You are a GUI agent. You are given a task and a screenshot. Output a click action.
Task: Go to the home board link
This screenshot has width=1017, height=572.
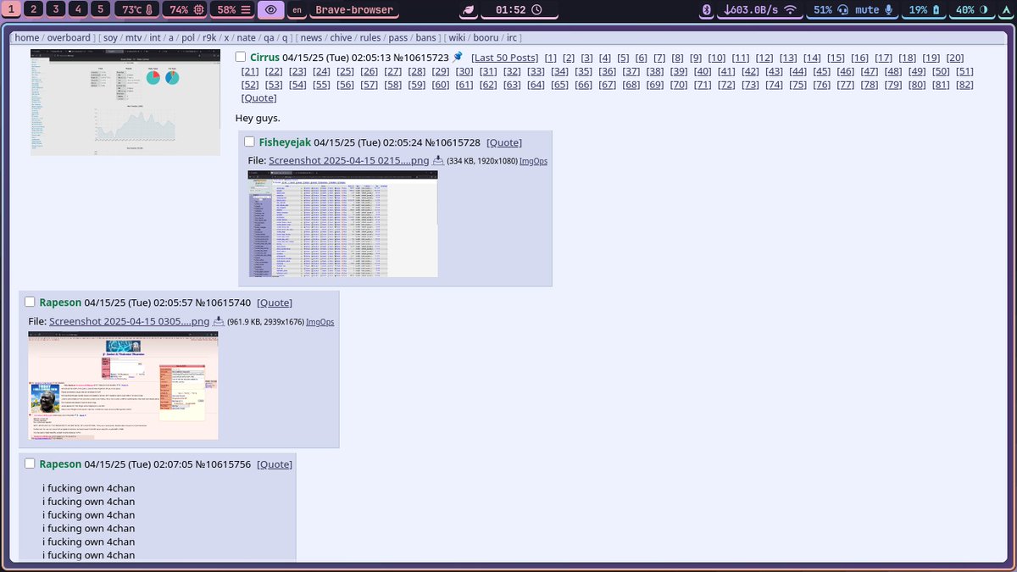coord(27,38)
